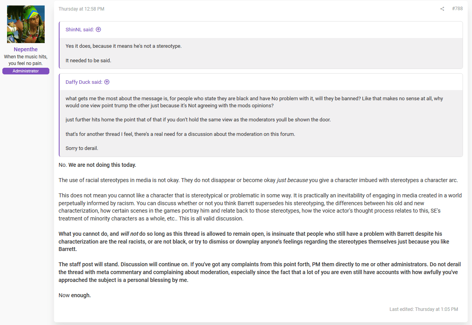Click 'It needed to be said.' in ShinNL quote
The height and width of the screenshot is (325, 472).
coord(89,61)
